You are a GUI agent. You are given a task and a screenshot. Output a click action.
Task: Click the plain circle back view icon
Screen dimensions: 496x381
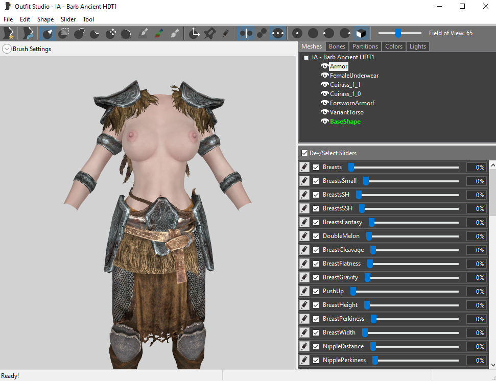pos(313,33)
